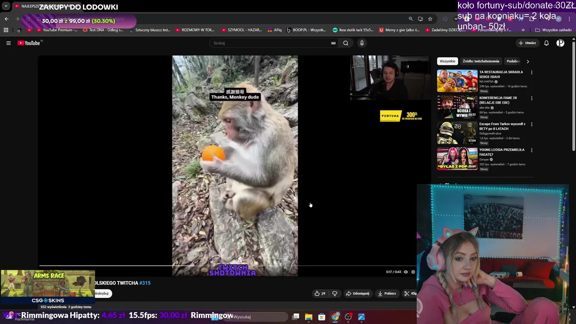This screenshot has height=324, width=576.
Task: Bookmark this page with star icon
Action: 430,19
